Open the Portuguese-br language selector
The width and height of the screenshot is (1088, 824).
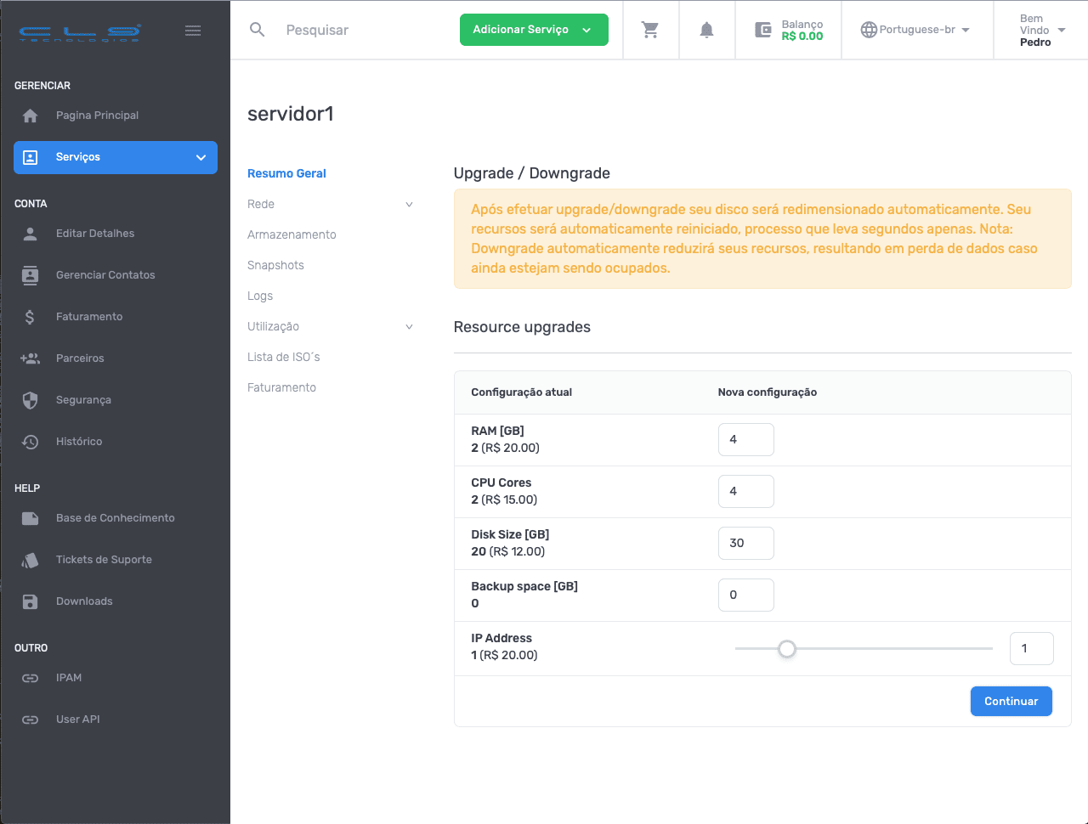tap(916, 30)
